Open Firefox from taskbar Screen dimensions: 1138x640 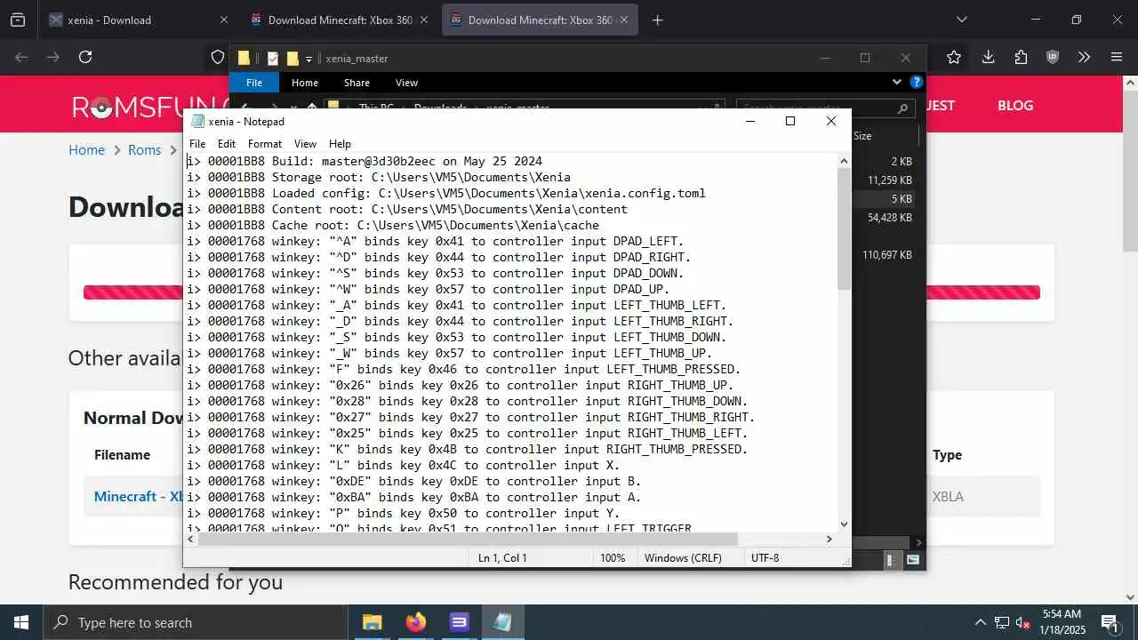415,622
